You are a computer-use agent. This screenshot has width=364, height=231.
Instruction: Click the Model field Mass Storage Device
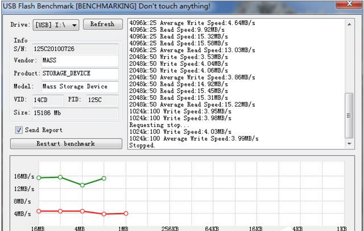click(80, 87)
